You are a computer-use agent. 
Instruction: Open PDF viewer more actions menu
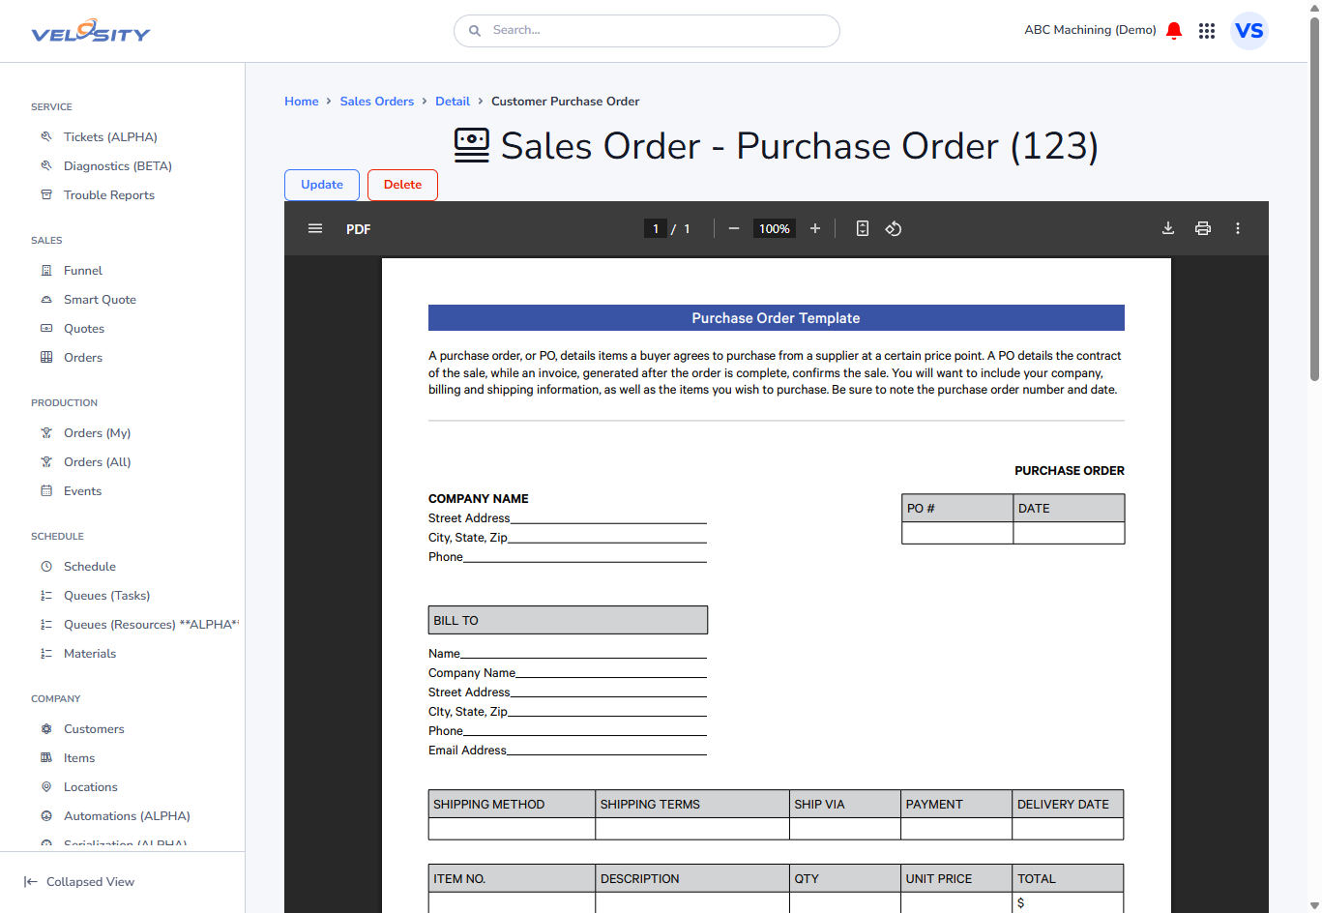pos(1238,228)
